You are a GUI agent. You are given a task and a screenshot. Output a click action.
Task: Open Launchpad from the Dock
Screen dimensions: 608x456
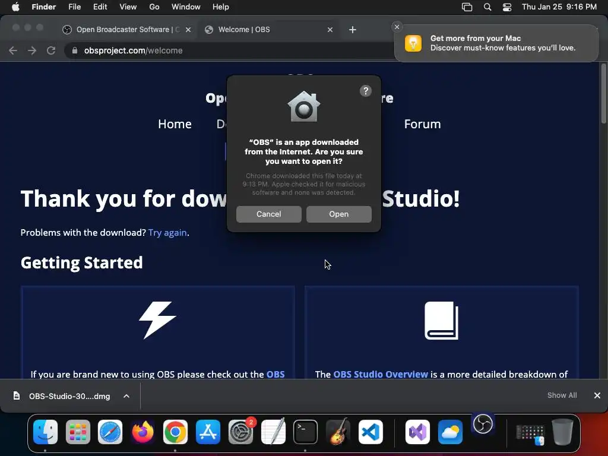tap(78, 432)
